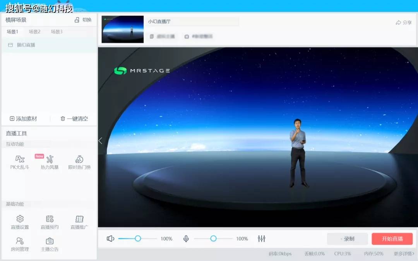Mute the speaker output
This screenshot has height=261, width=418.
click(110, 239)
